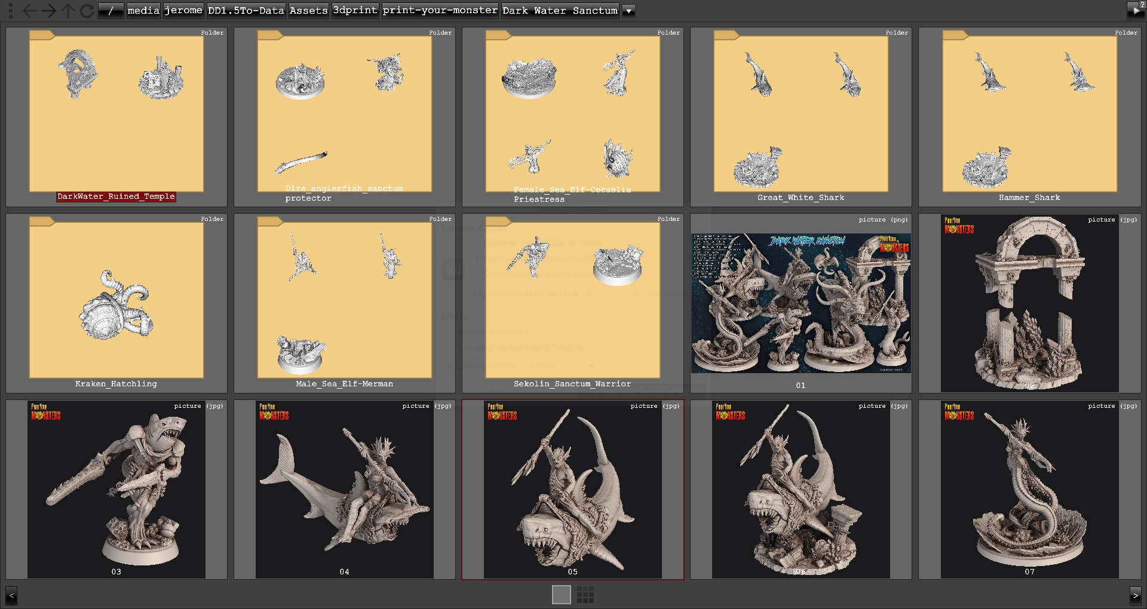Image resolution: width=1147 pixels, height=609 pixels.
Task: Click the top-right play panel icon
Action: point(1136,10)
